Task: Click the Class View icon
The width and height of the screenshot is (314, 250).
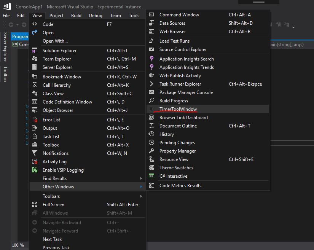Action: [35, 93]
